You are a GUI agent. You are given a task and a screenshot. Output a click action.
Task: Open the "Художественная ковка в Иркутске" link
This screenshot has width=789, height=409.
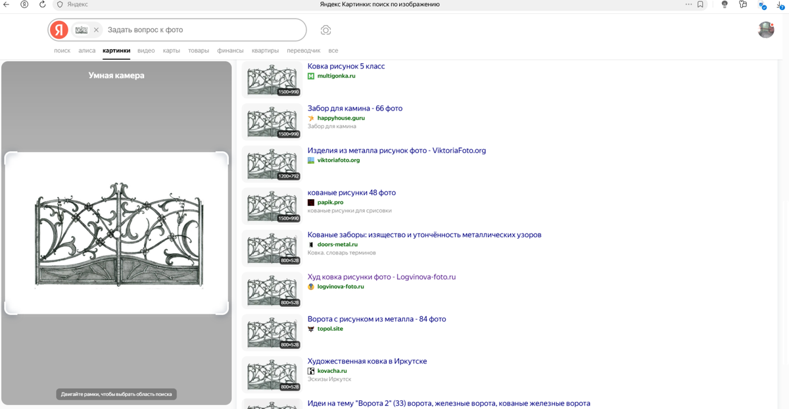368,361
